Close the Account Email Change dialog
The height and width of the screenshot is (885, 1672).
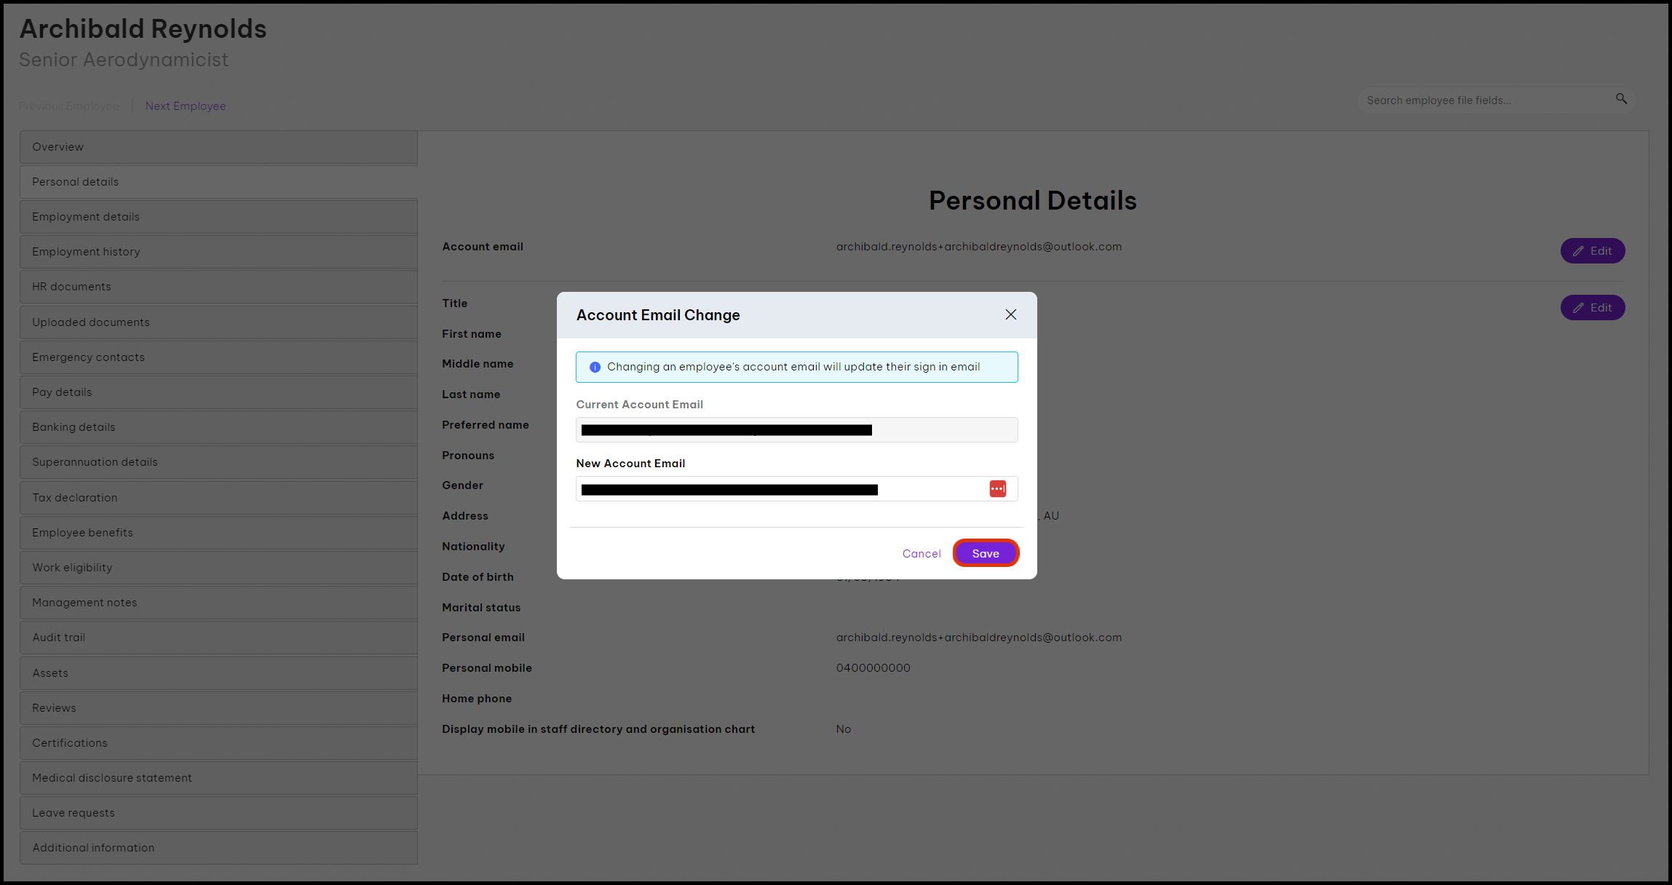pos(1010,314)
